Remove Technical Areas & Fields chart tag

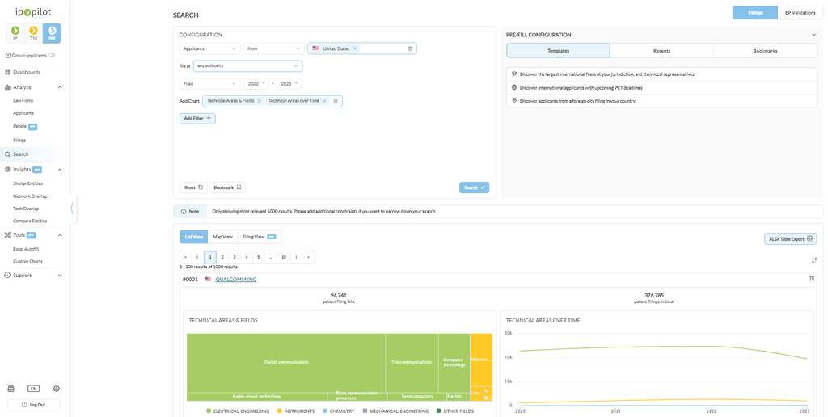tap(260, 101)
